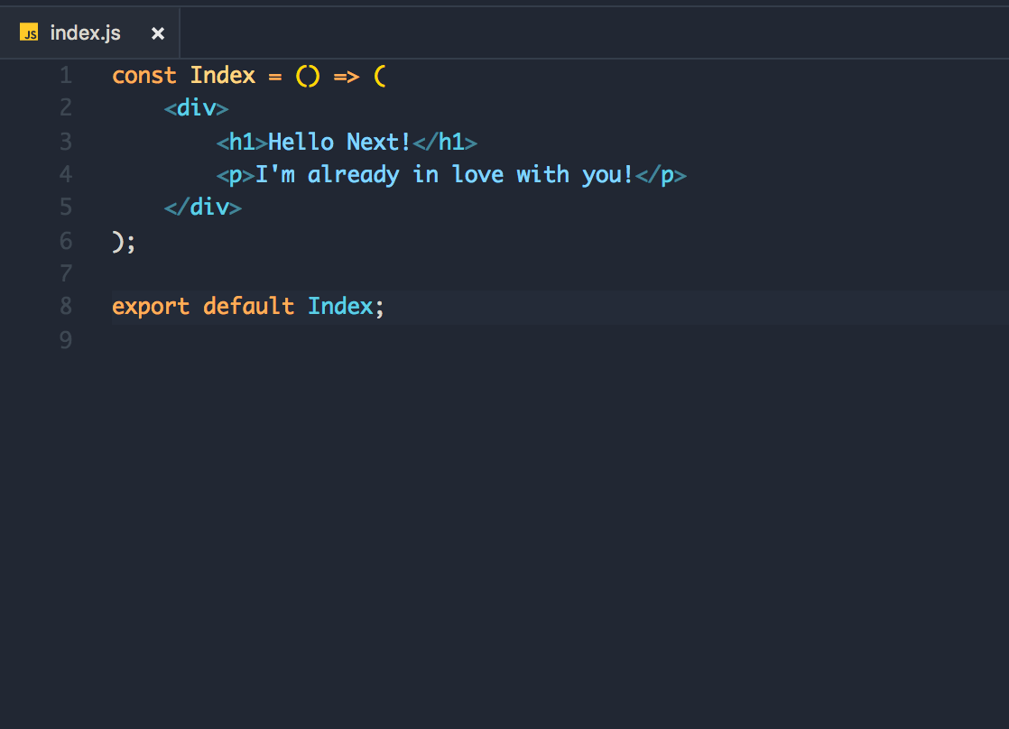Click line number 6 in gutter
The width and height of the screenshot is (1009, 729).
65,241
